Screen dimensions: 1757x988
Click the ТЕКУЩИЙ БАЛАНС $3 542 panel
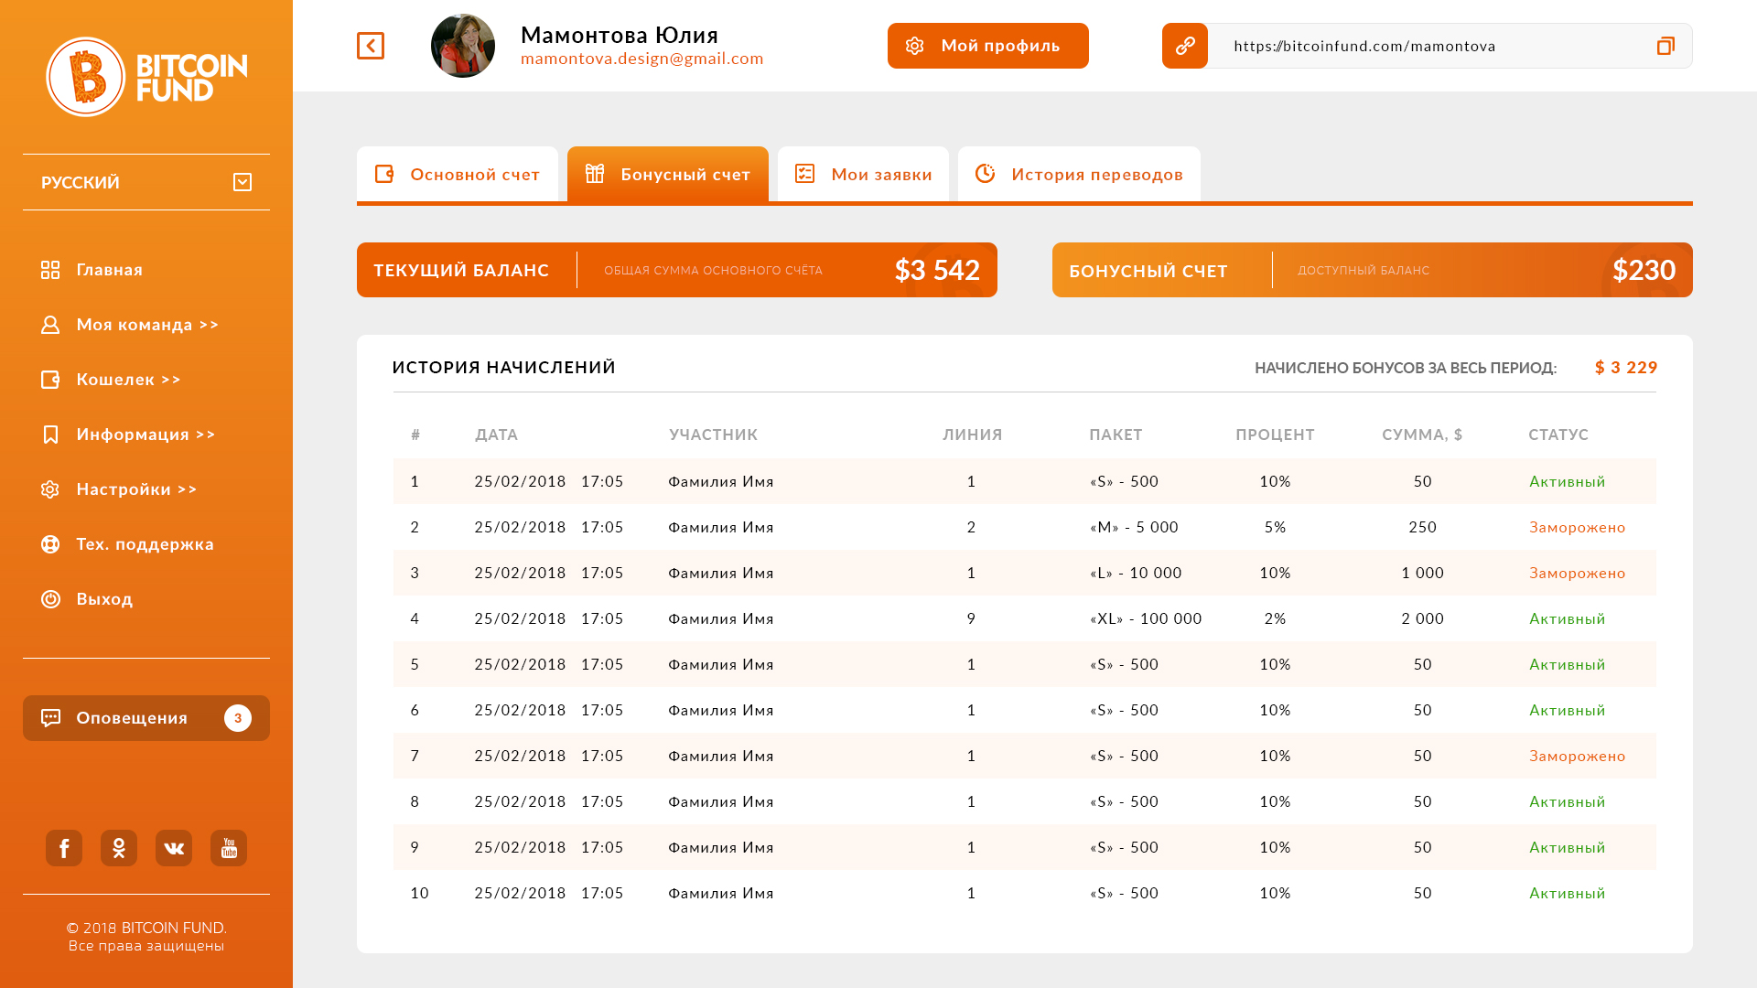(x=677, y=270)
